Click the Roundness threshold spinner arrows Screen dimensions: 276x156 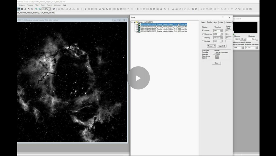(x=221, y=34)
